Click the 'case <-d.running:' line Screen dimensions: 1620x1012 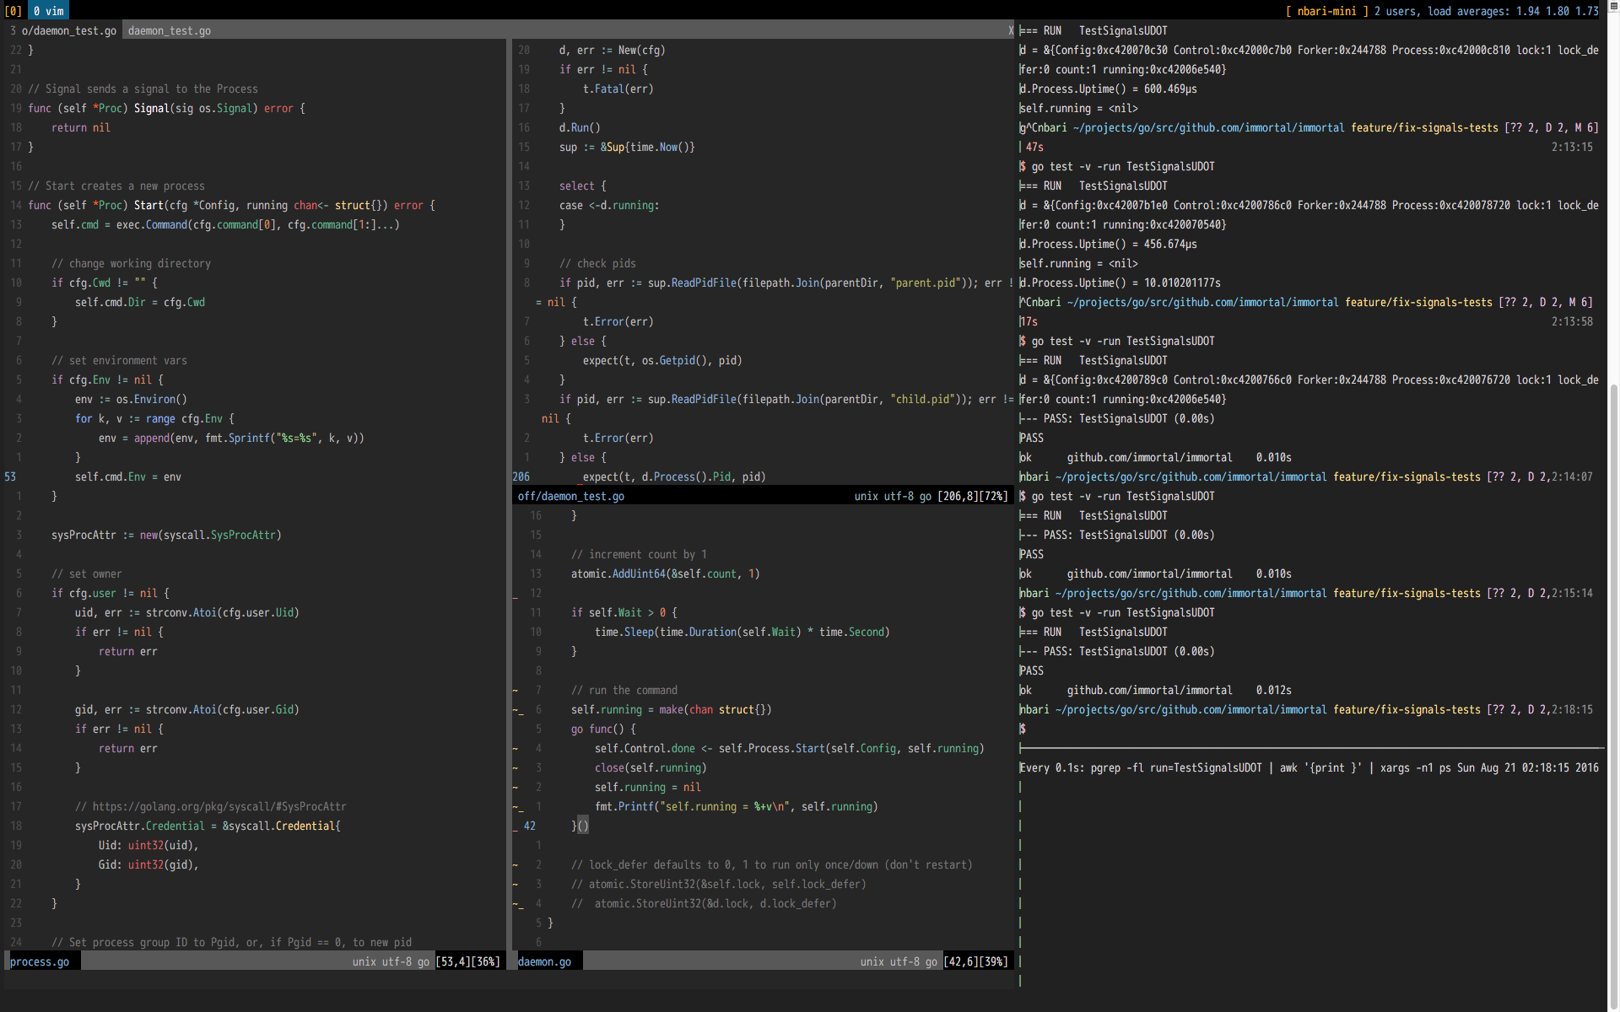tap(609, 205)
